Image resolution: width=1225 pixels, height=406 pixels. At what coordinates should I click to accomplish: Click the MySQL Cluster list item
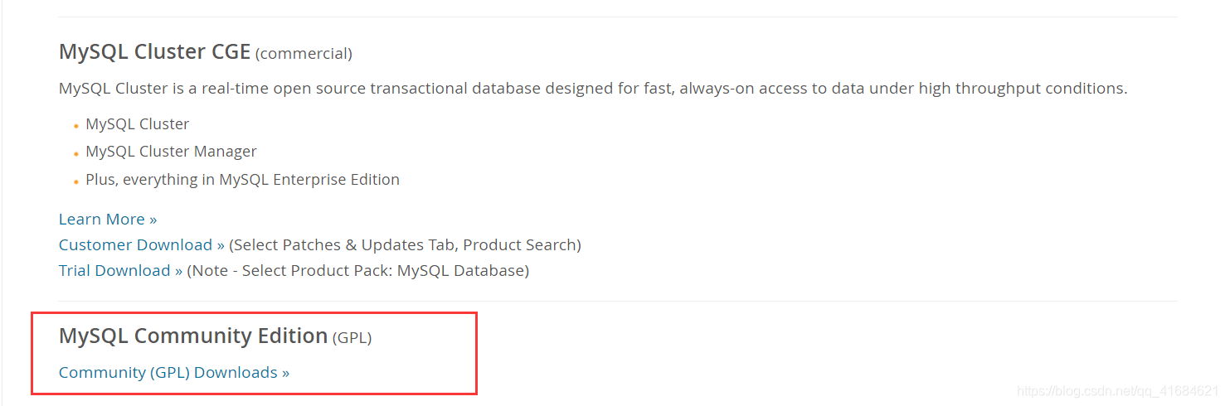point(138,124)
